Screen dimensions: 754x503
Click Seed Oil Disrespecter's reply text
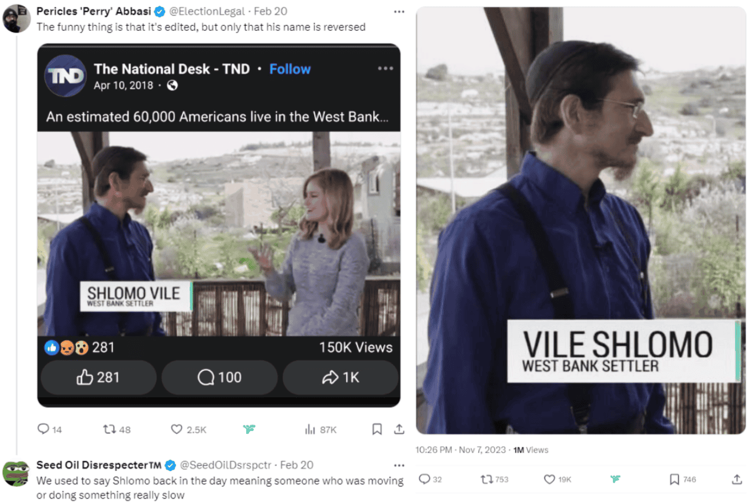point(220,488)
